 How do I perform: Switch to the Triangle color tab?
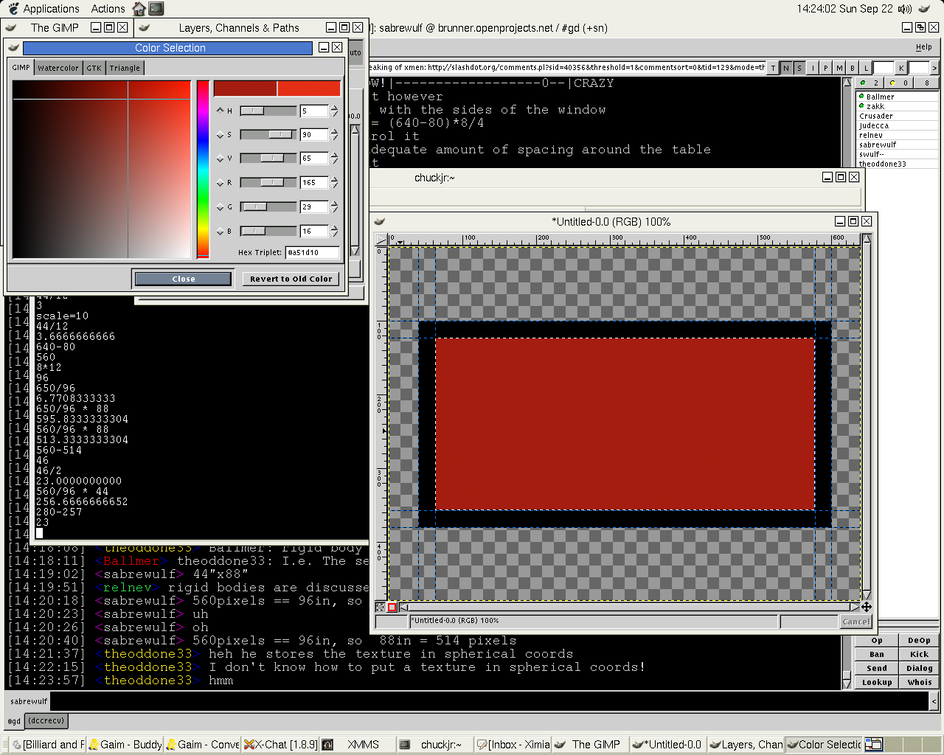coord(125,68)
